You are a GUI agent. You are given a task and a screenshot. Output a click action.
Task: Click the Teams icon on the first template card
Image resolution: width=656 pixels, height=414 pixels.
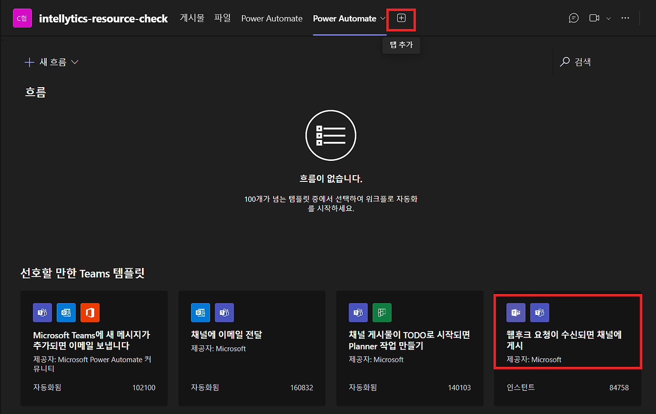coord(43,313)
